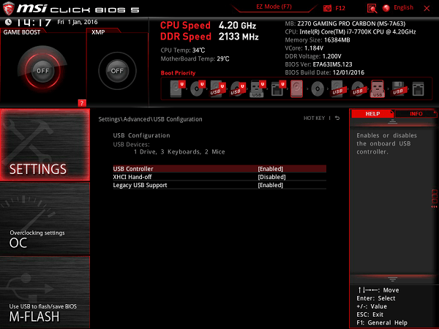The width and height of the screenshot is (439, 329).
Task: Switch to EZ Mode (F7)
Action: 274,7
